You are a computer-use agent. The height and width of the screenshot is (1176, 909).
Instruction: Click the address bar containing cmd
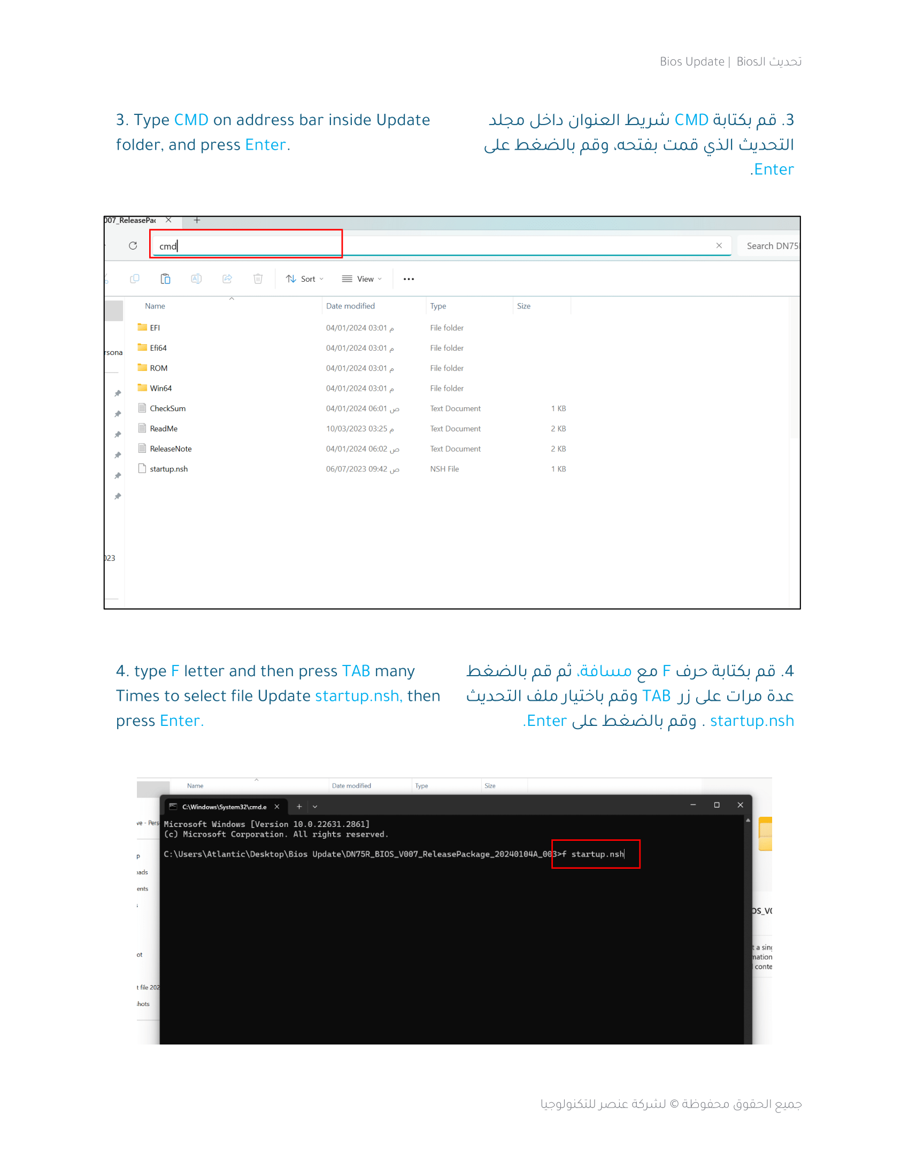441,245
